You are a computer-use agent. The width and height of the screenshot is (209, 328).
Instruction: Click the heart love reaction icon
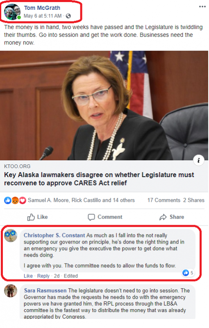[x=23, y=200]
